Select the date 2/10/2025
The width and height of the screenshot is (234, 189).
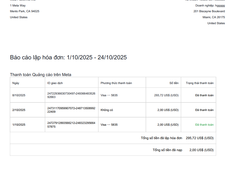pyautogui.click(x=19, y=110)
